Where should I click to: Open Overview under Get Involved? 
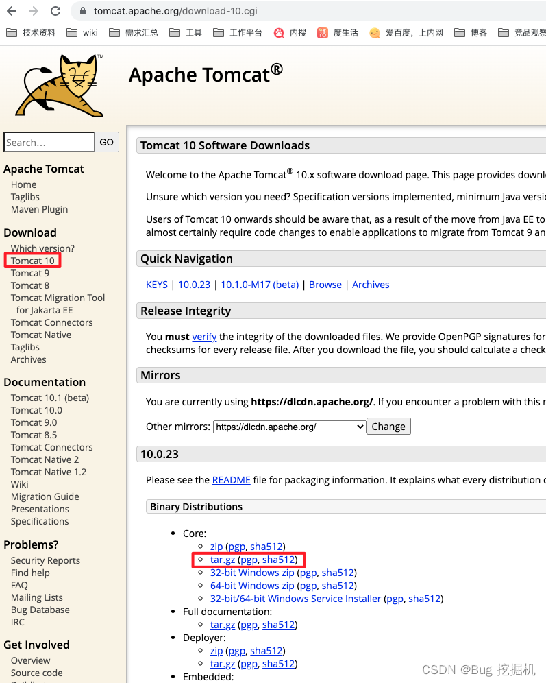(x=30, y=661)
